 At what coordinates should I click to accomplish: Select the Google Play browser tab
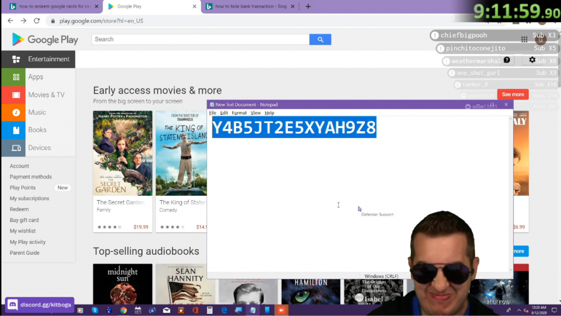152,7
